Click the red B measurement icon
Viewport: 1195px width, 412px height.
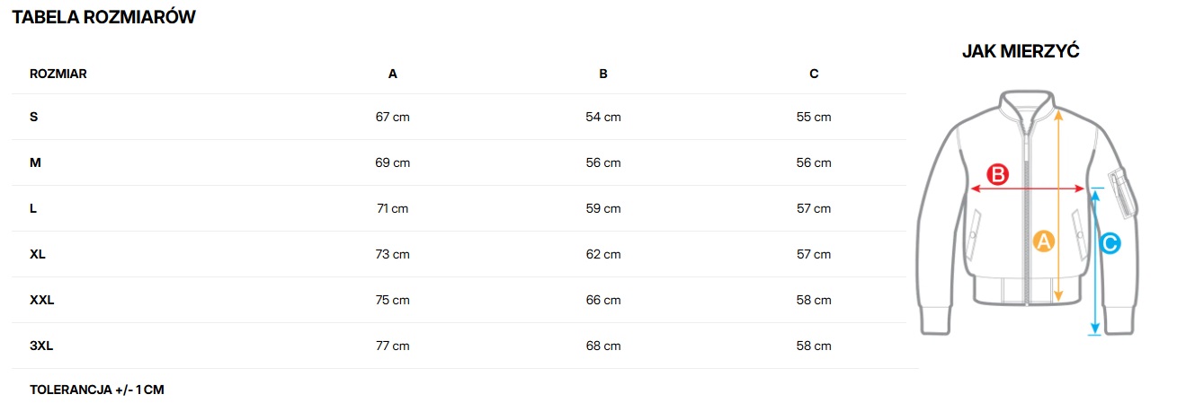click(x=999, y=175)
